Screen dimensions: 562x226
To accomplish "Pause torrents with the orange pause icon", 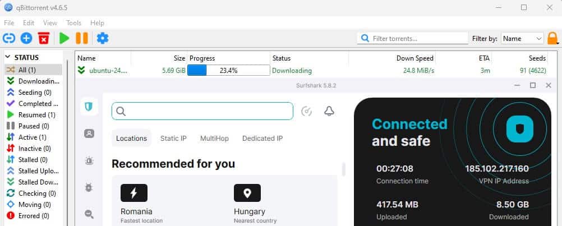I will tap(82, 38).
